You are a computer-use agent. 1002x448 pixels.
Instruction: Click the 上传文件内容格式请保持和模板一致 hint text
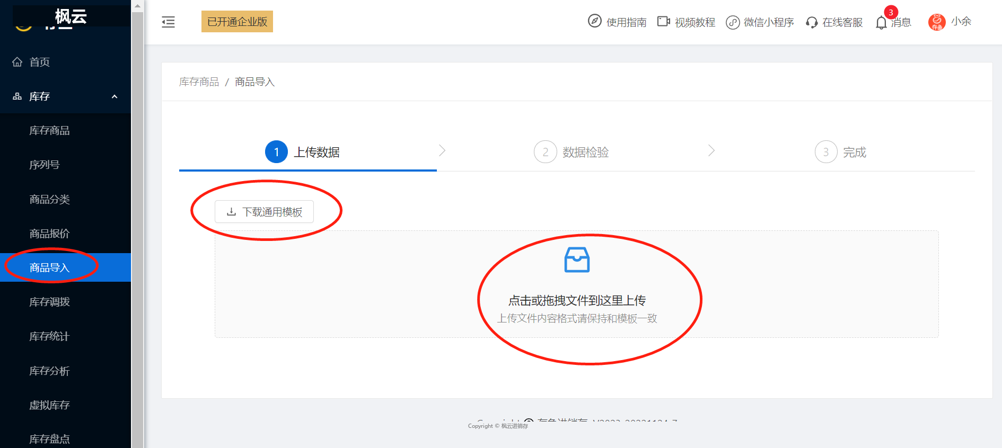click(x=577, y=318)
